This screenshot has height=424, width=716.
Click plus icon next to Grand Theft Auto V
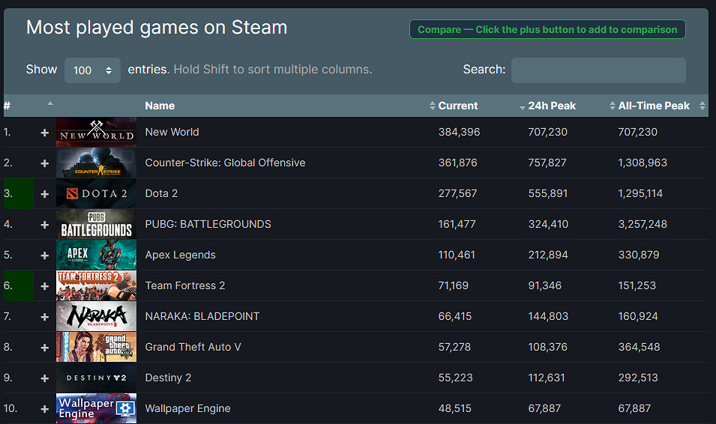coord(44,348)
